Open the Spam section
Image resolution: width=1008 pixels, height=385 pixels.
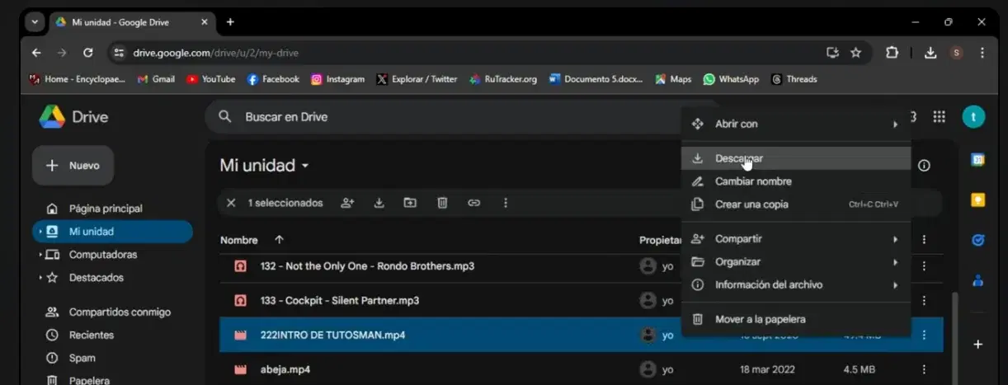pos(82,359)
